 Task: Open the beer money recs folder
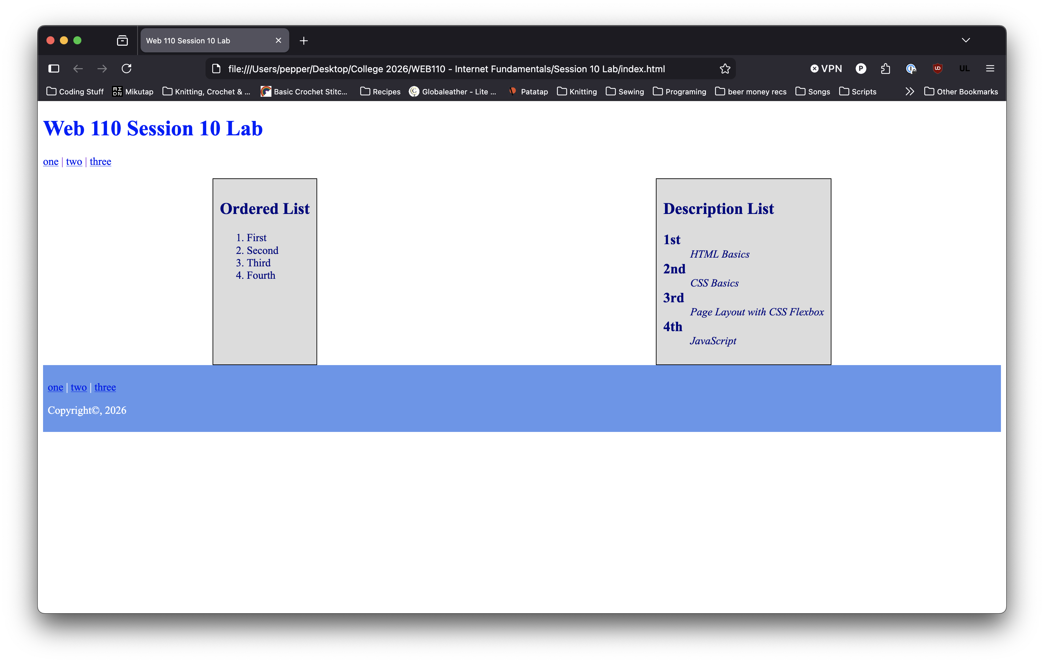750,91
